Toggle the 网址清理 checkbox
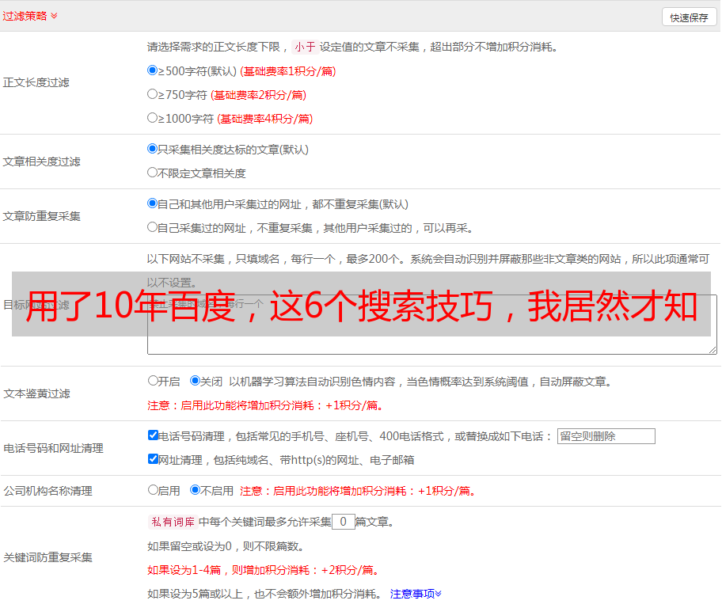This screenshot has height=608, width=722. 154,459
